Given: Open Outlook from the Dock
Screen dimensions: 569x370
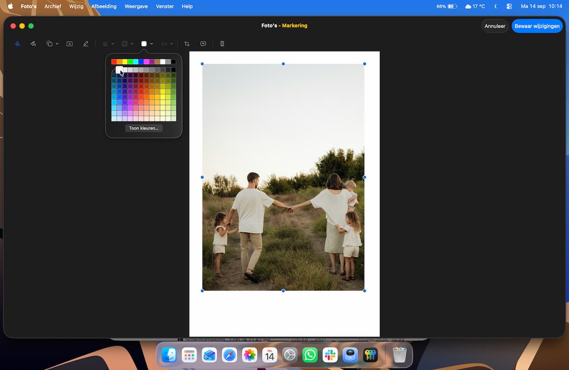Looking at the screenshot, I should (209, 355).
